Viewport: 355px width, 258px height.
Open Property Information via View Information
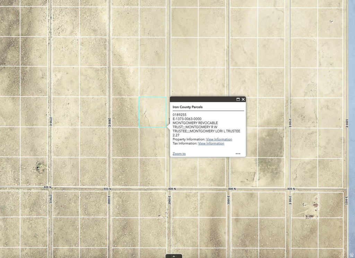click(219, 139)
